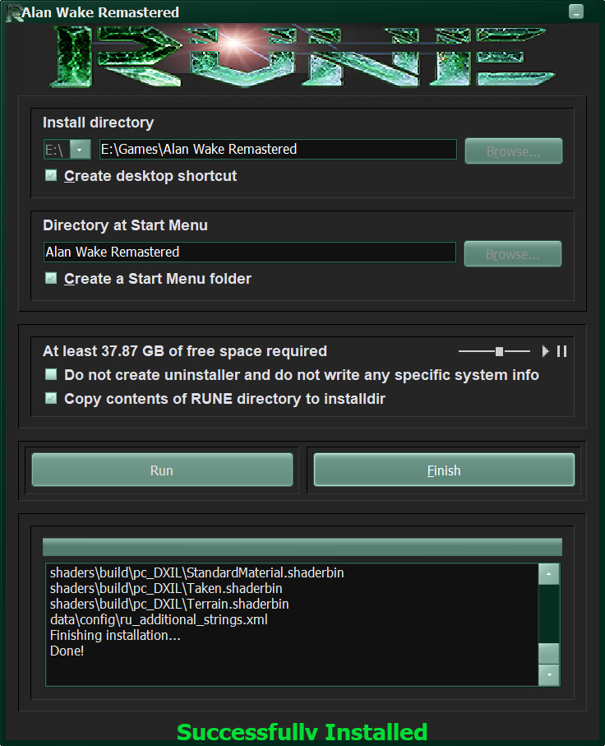Enable Do not create uninstaller option
Screen dimensions: 605x746
[x=51, y=374]
